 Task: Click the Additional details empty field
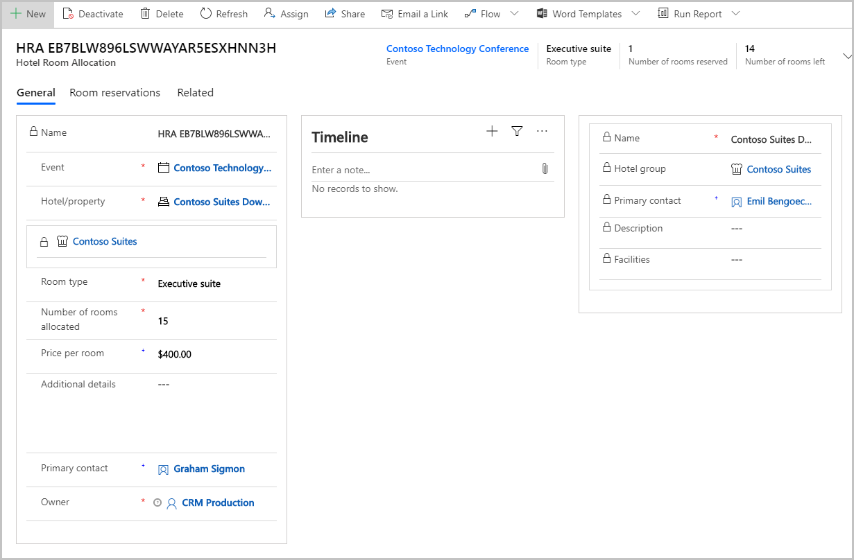(164, 384)
